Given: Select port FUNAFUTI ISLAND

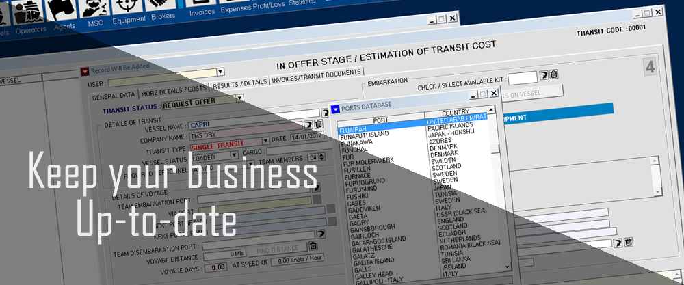Looking at the screenshot, I should (x=364, y=135).
